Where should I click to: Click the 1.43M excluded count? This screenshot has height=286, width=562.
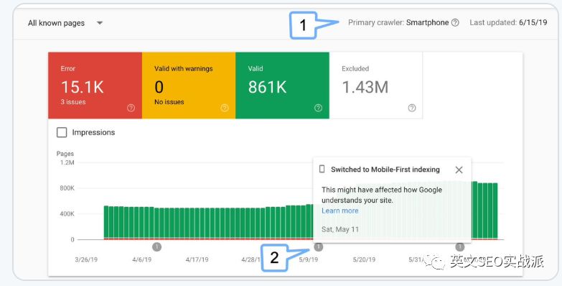pos(365,87)
